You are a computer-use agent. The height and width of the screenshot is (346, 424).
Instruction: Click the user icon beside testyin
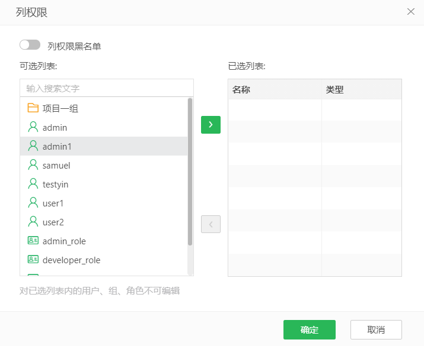33,184
